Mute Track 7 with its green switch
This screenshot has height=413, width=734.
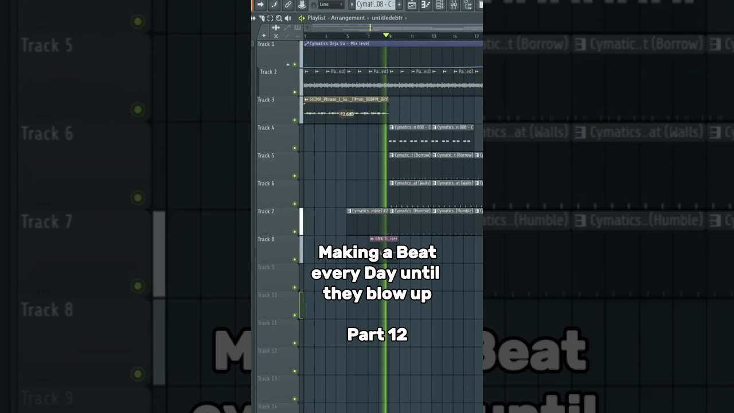pos(295,232)
